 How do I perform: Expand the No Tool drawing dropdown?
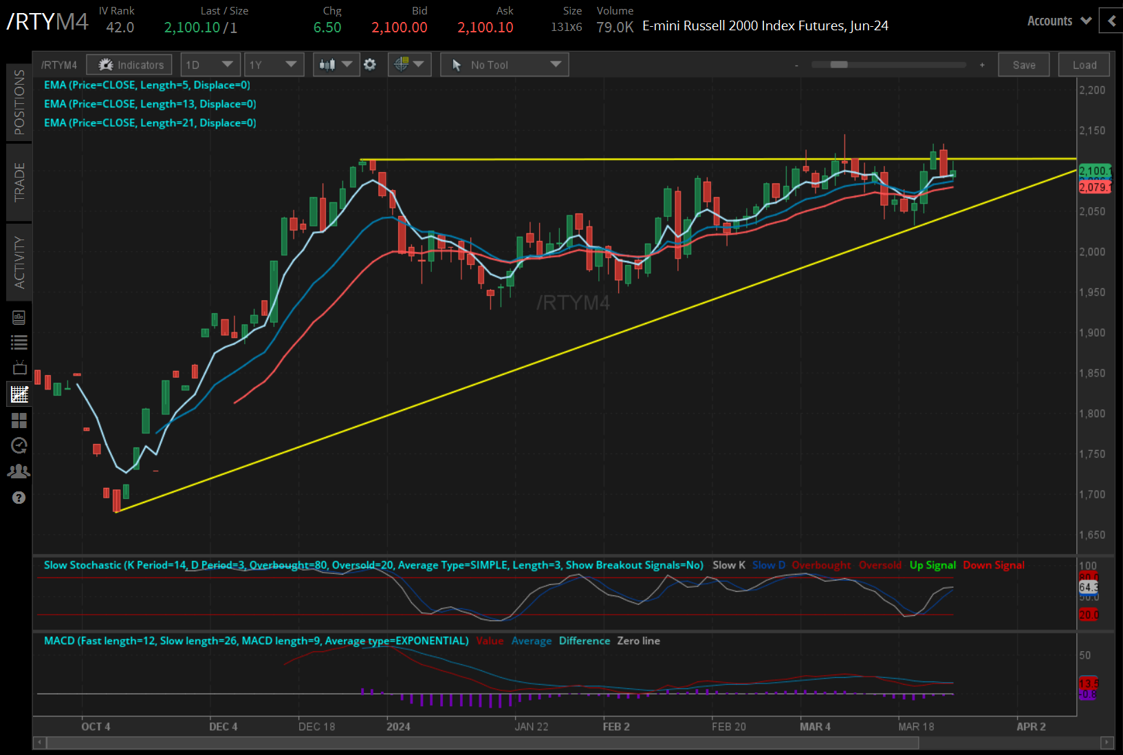point(504,65)
